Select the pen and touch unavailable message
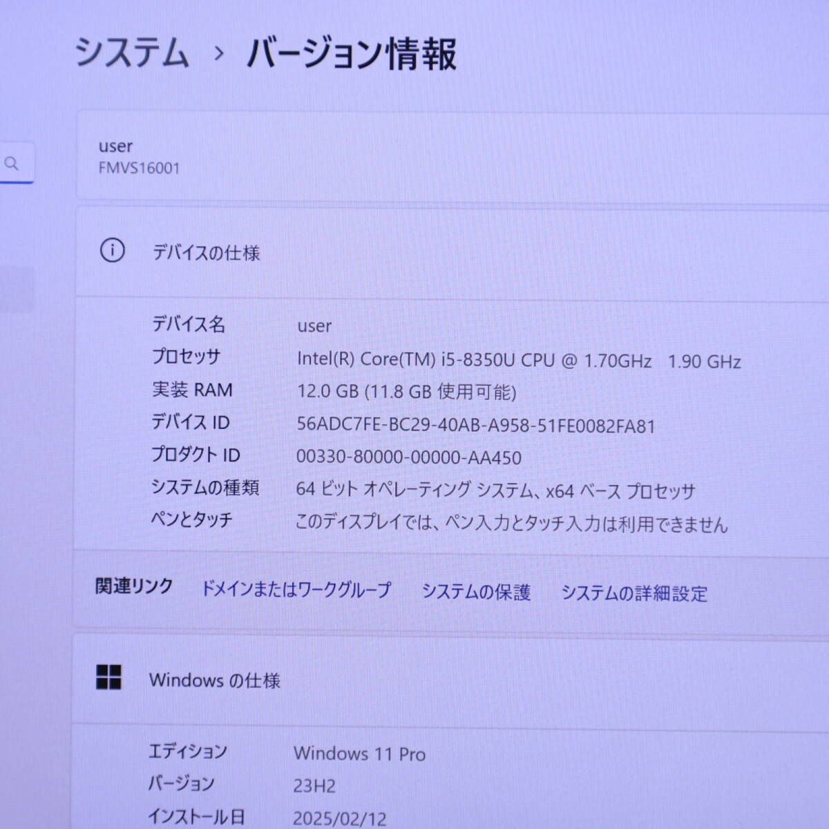Viewport: 829px width, 829px height. (512, 524)
